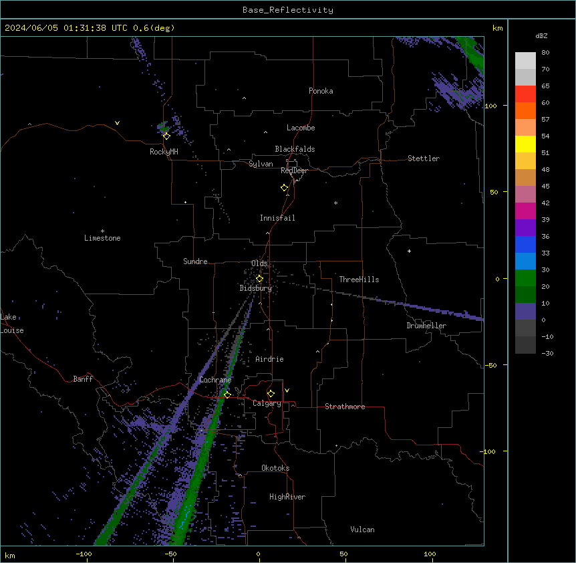
Task: Select the magenta 39-42 dBZ swatch
Action: [x=525, y=211]
